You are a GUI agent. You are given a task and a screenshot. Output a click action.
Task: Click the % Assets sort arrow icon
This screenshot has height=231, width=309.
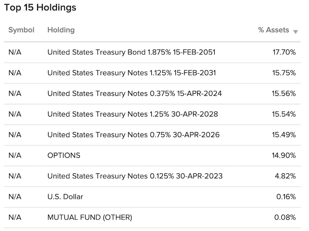click(295, 32)
